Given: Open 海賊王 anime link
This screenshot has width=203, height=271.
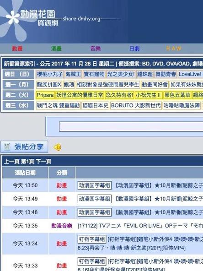Looking at the screenshot, I should 73,74.
